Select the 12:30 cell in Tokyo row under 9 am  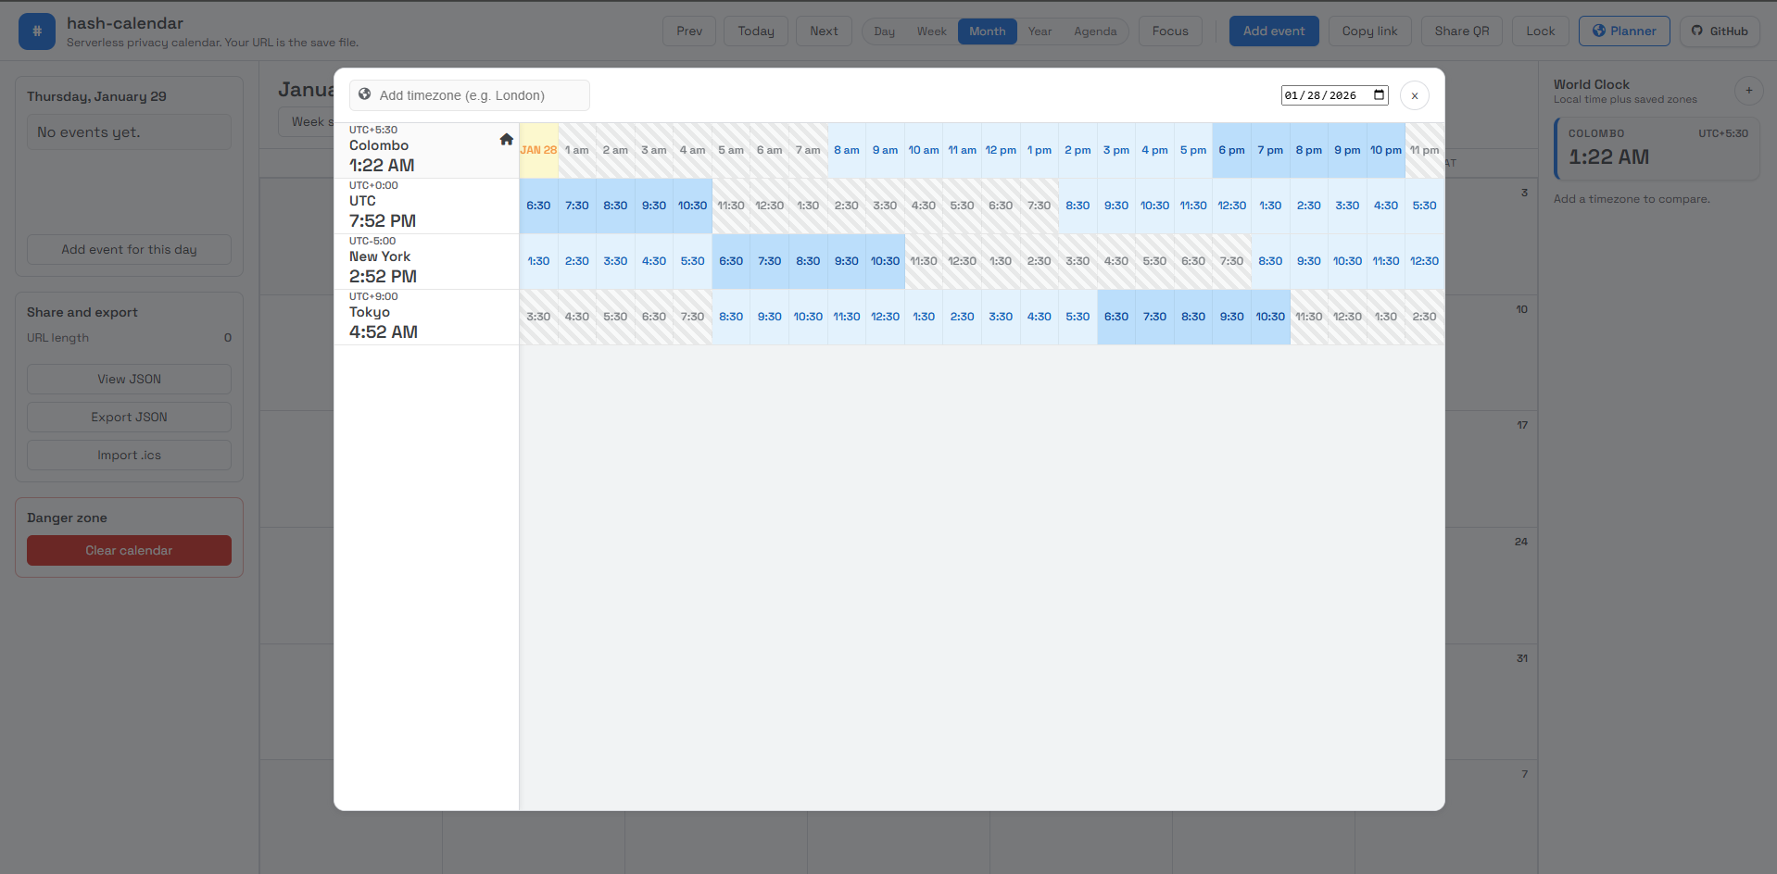[x=885, y=317]
